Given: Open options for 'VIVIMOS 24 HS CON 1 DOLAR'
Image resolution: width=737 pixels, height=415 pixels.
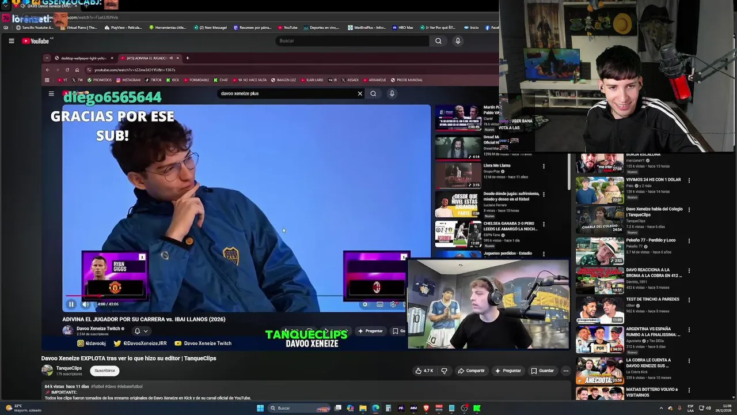Looking at the screenshot, I should coord(689,180).
